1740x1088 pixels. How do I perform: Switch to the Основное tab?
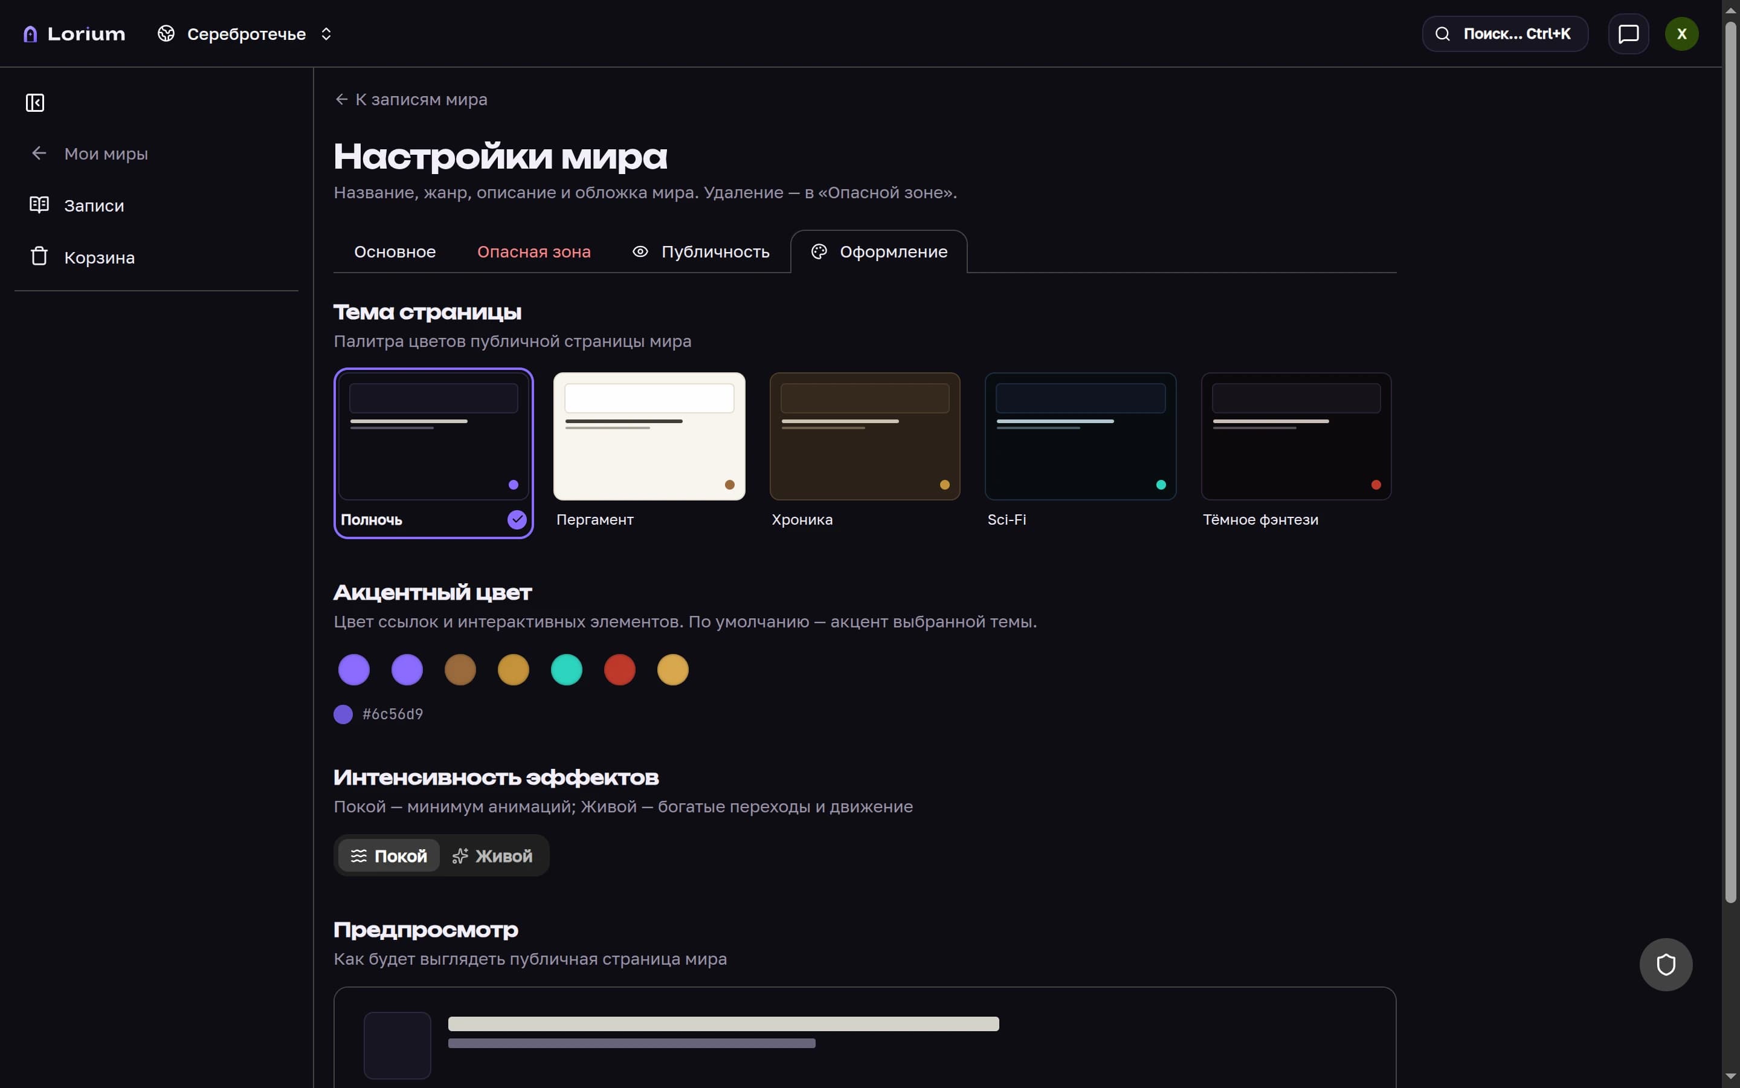[x=395, y=252]
